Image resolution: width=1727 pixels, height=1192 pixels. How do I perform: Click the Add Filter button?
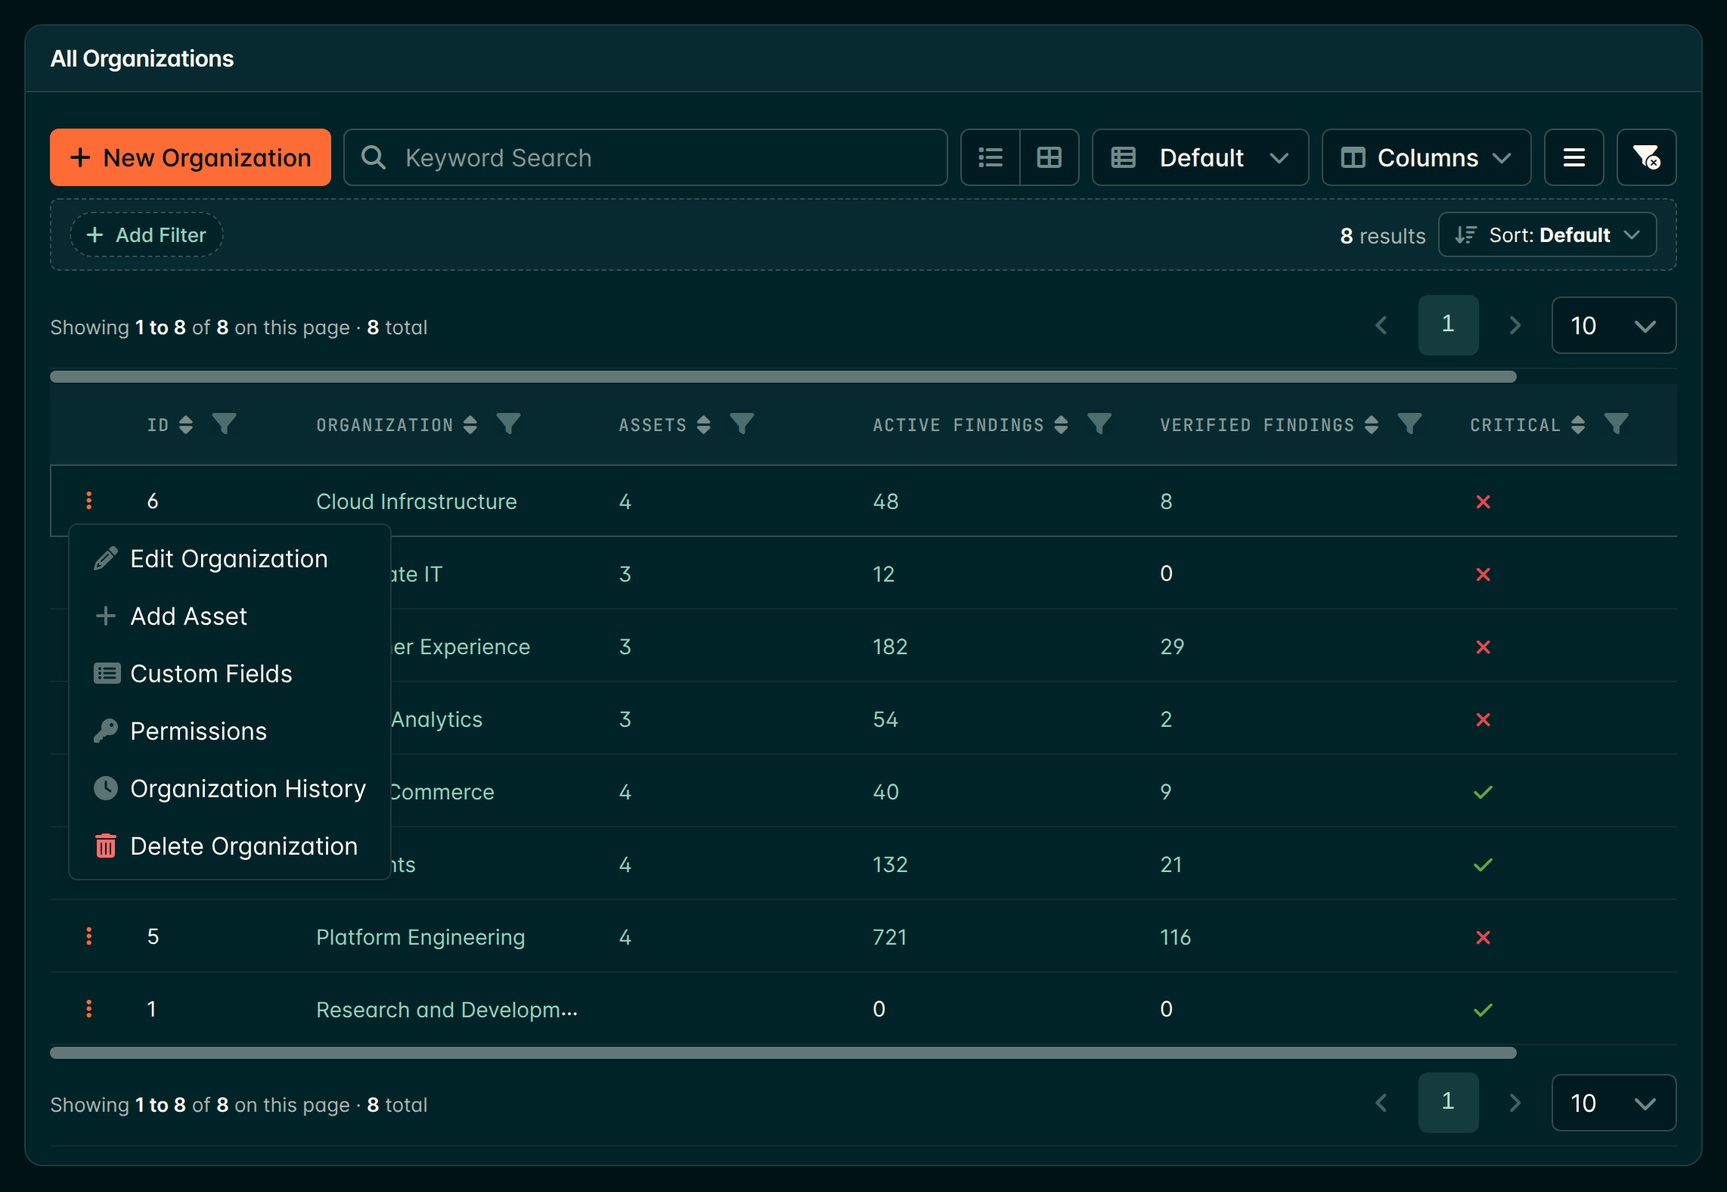147,234
